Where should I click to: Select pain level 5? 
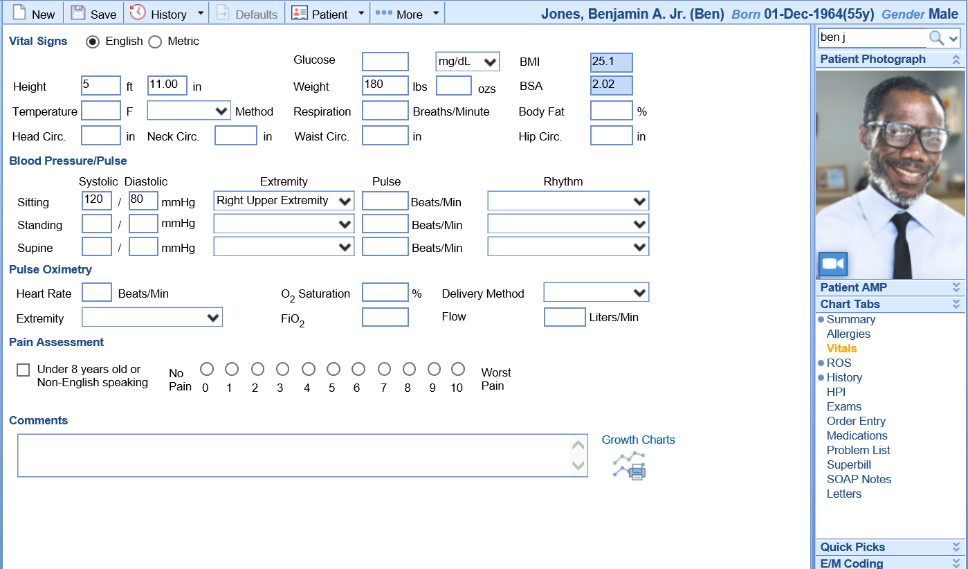(x=334, y=369)
